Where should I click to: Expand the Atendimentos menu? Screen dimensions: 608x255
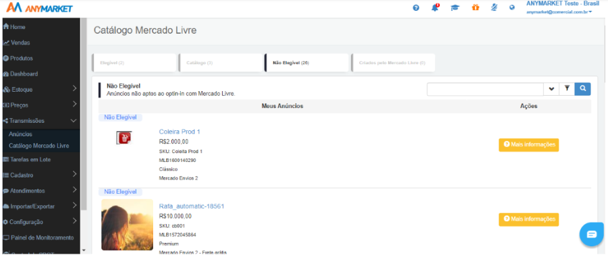click(40, 191)
